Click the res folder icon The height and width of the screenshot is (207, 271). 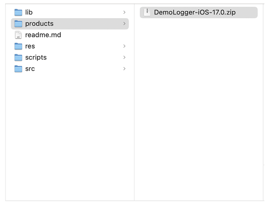[x=18, y=46]
